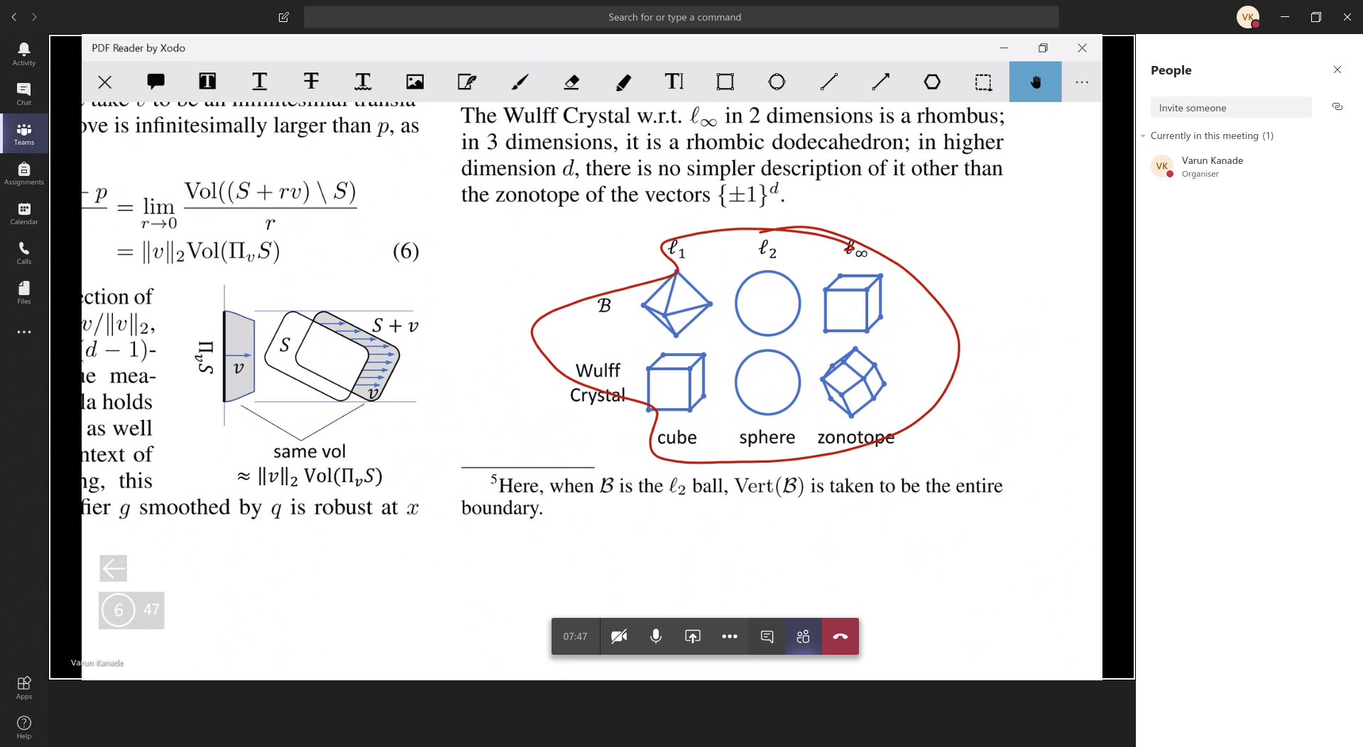Image resolution: width=1363 pixels, height=747 pixels.
Task: Mute the microphone in meeting controls
Action: (655, 636)
